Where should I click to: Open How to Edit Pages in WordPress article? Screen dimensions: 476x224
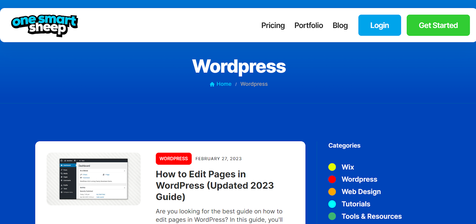[x=215, y=186]
